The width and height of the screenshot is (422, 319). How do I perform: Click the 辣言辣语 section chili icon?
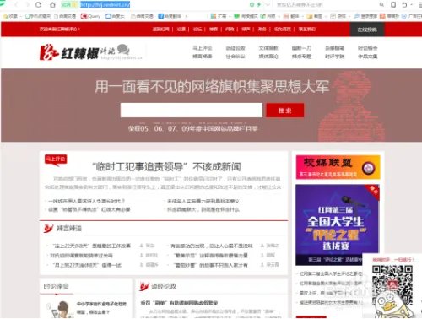click(x=48, y=228)
